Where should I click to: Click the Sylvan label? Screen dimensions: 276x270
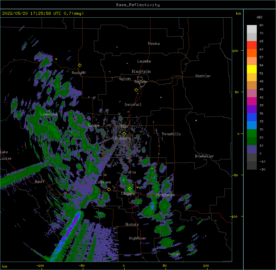point(125,79)
